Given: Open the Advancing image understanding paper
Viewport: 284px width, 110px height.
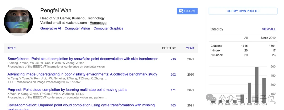Looking at the screenshot, I should 82,74.
